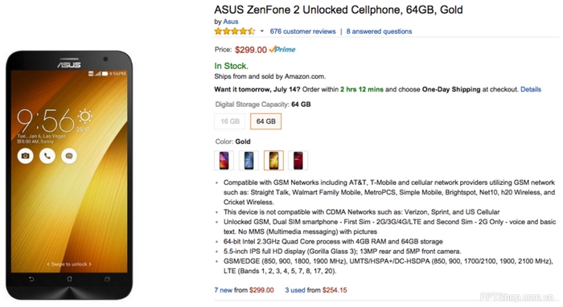Select the blue phone color swatch
563x307 pixels.
tap(249, 160)
